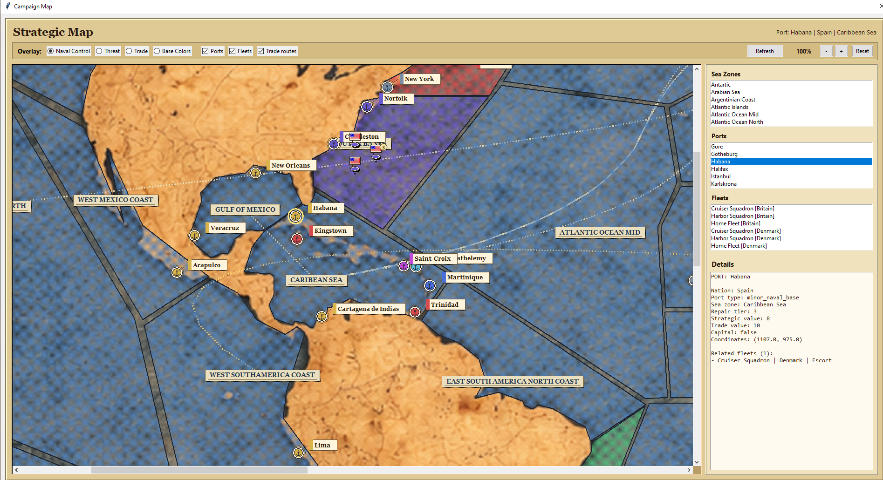The image size is (883, 480).
Task: Click the map scroll right arrow
Action: 689,470
